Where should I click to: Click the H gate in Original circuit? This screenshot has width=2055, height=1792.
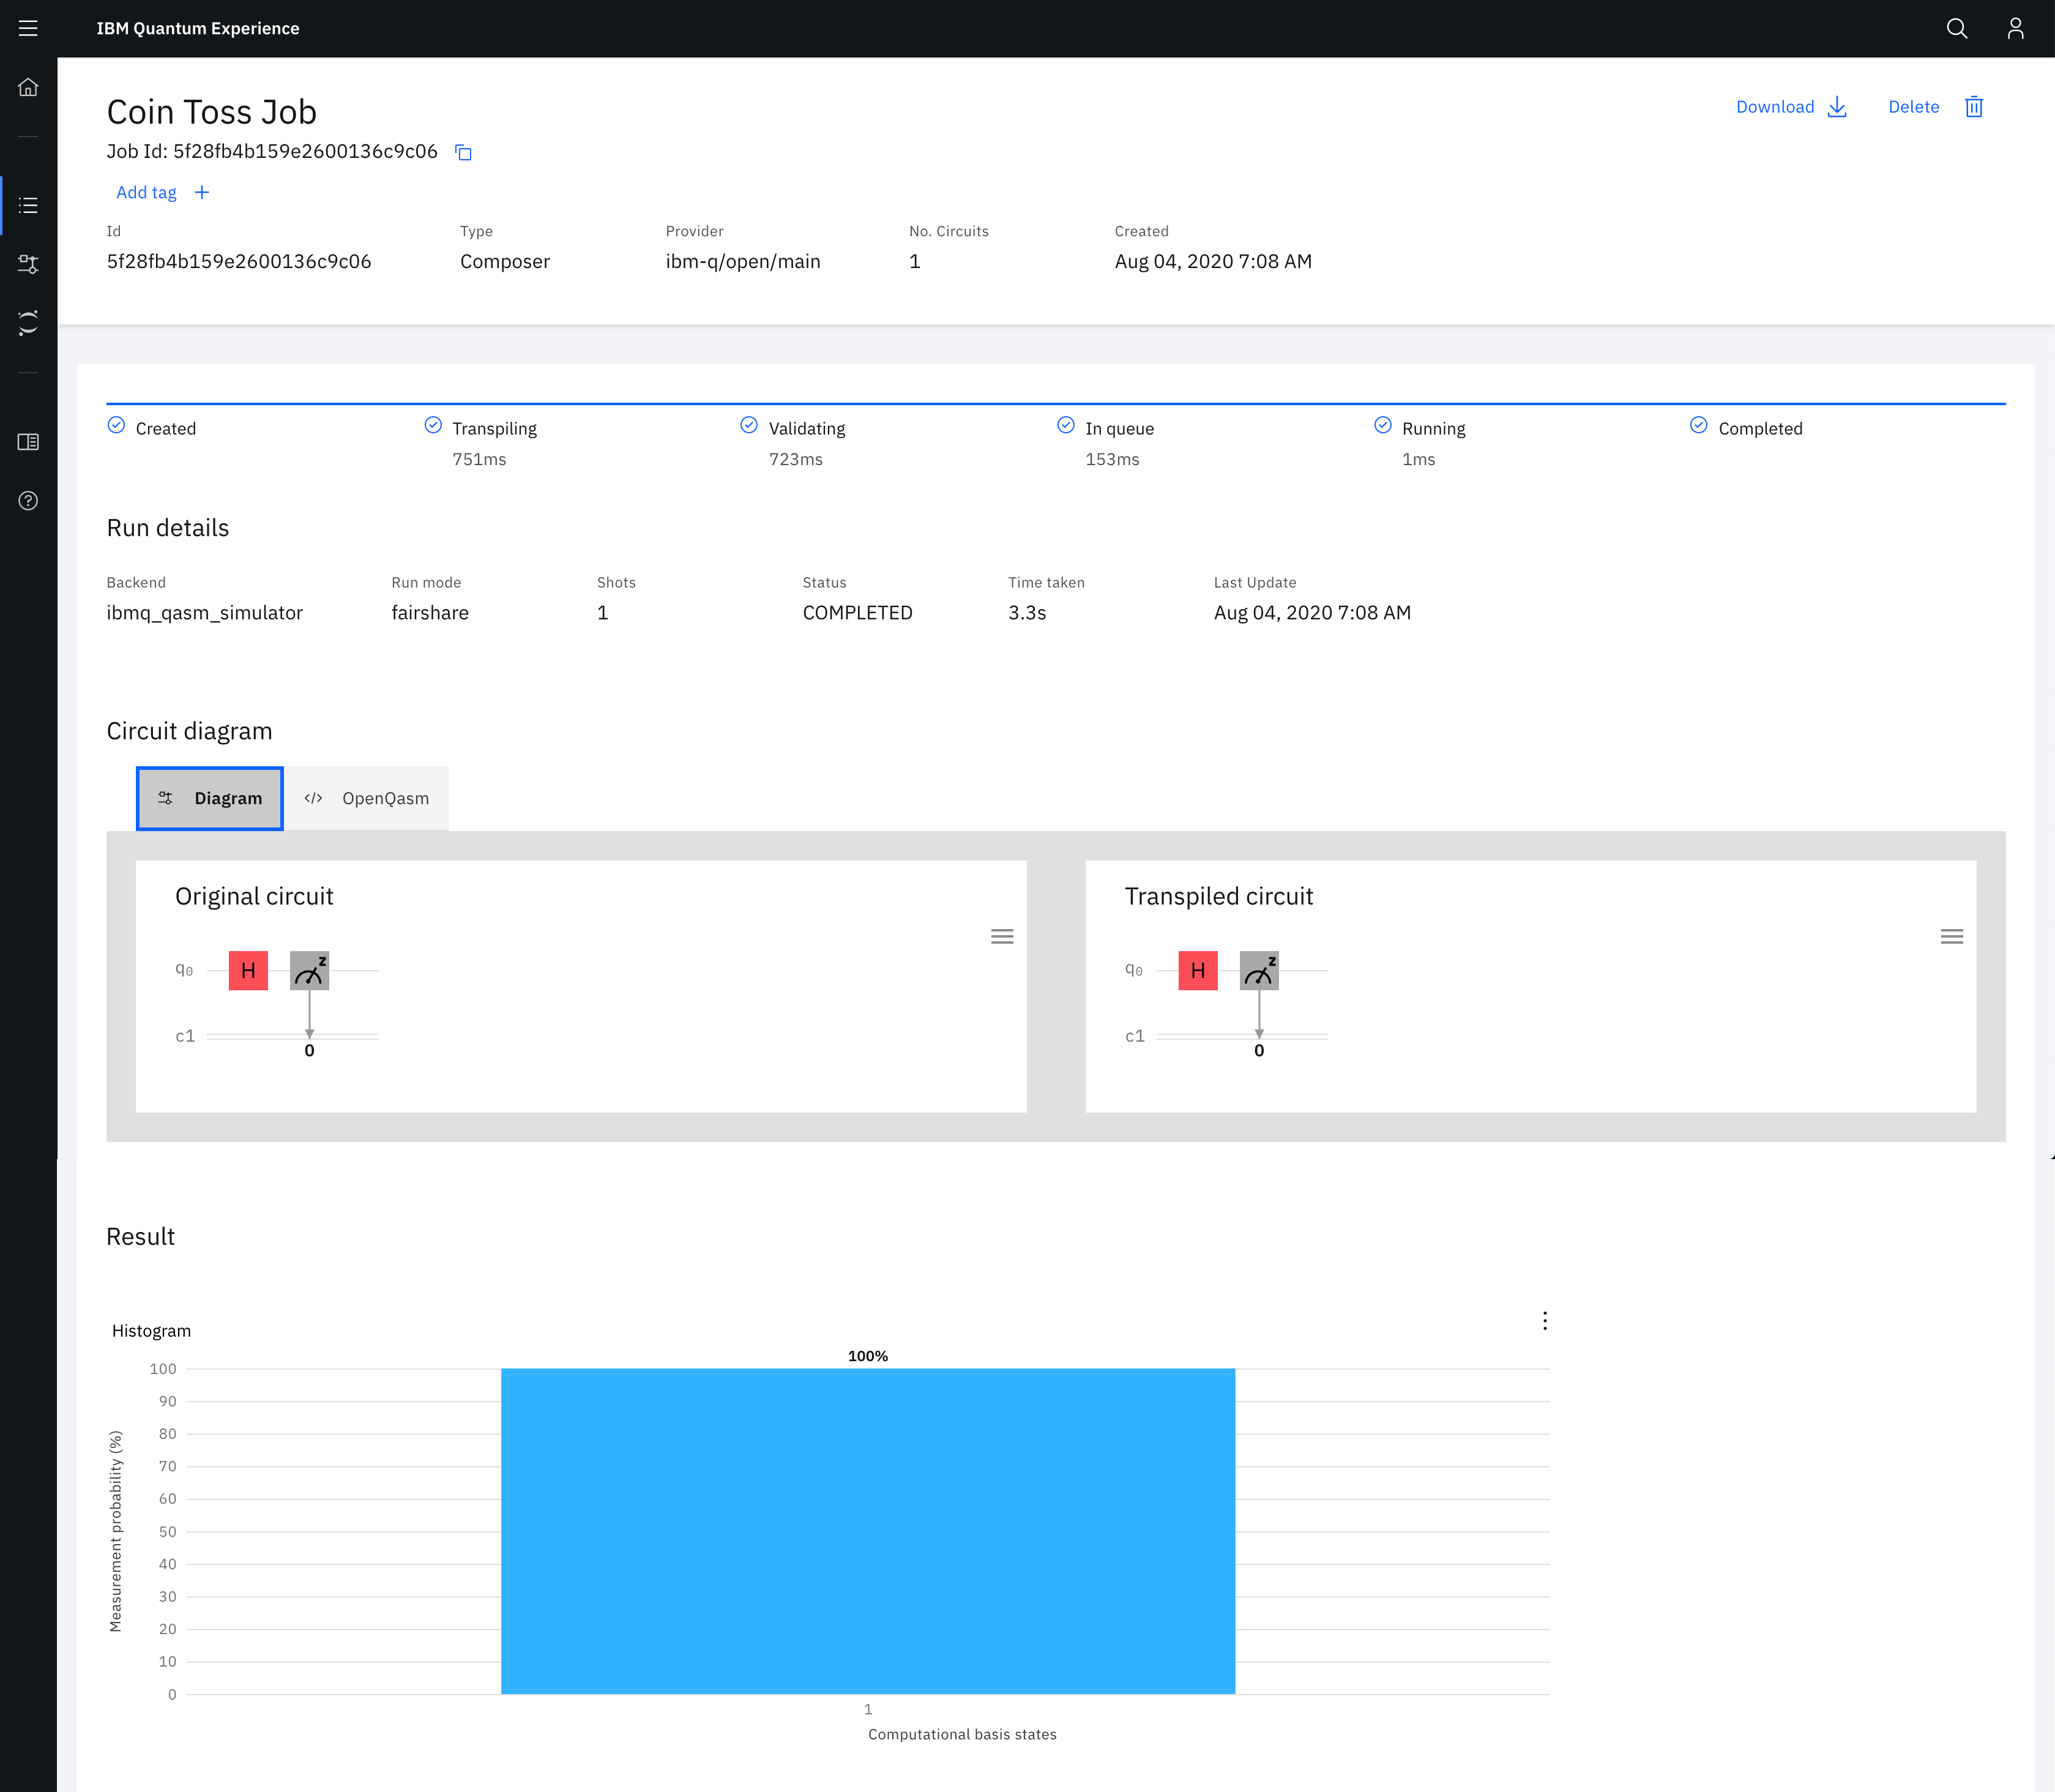(x=248, y=970)
